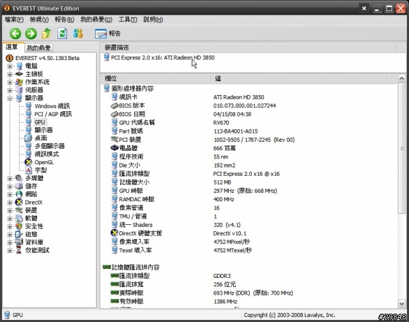
Task: Select the 電晶體 transistor row
Action: [250, 148]
